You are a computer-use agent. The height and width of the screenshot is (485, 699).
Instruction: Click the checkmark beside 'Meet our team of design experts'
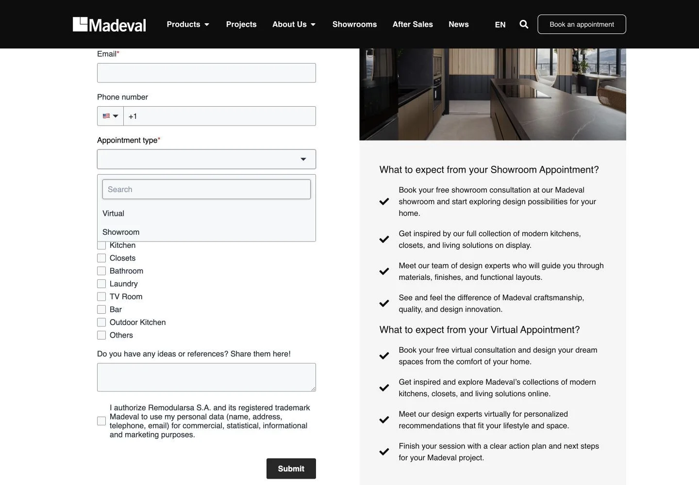(x=384, y=271)
